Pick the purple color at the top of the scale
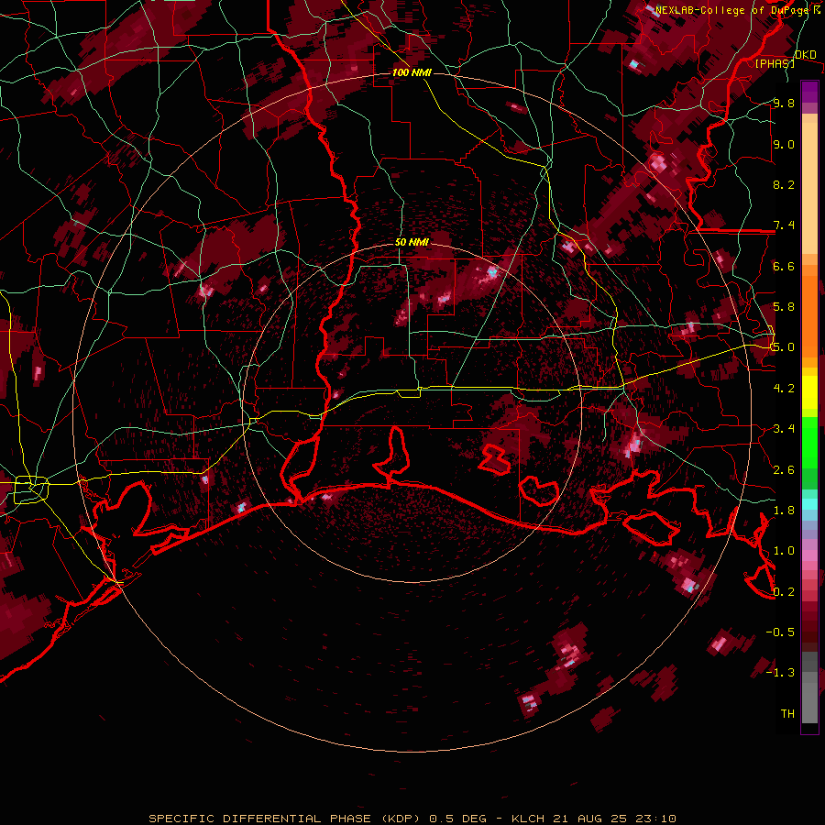The width and height of the screenshot is (825, 825). click(809, 92)
